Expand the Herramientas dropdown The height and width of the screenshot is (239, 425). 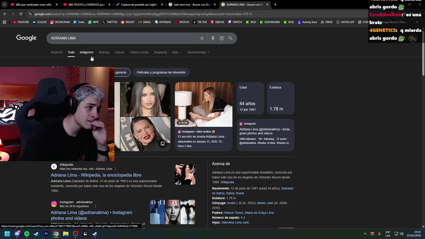click(x=198, y=52)
